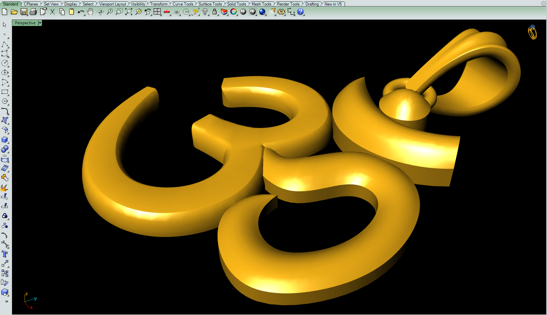547x315 pixels.
Task: Select the Surface from points tool
Action: tap(5, 120)
